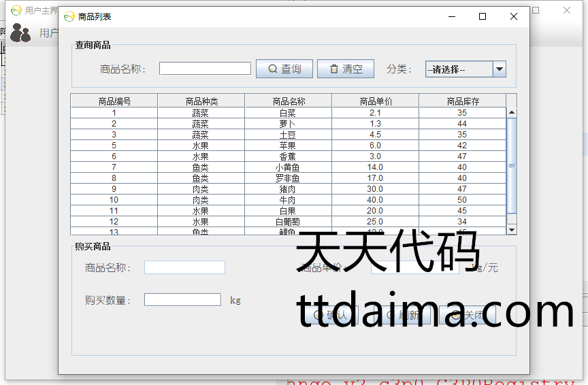Click the --请选择-- combo box field

tap(459, 69)
